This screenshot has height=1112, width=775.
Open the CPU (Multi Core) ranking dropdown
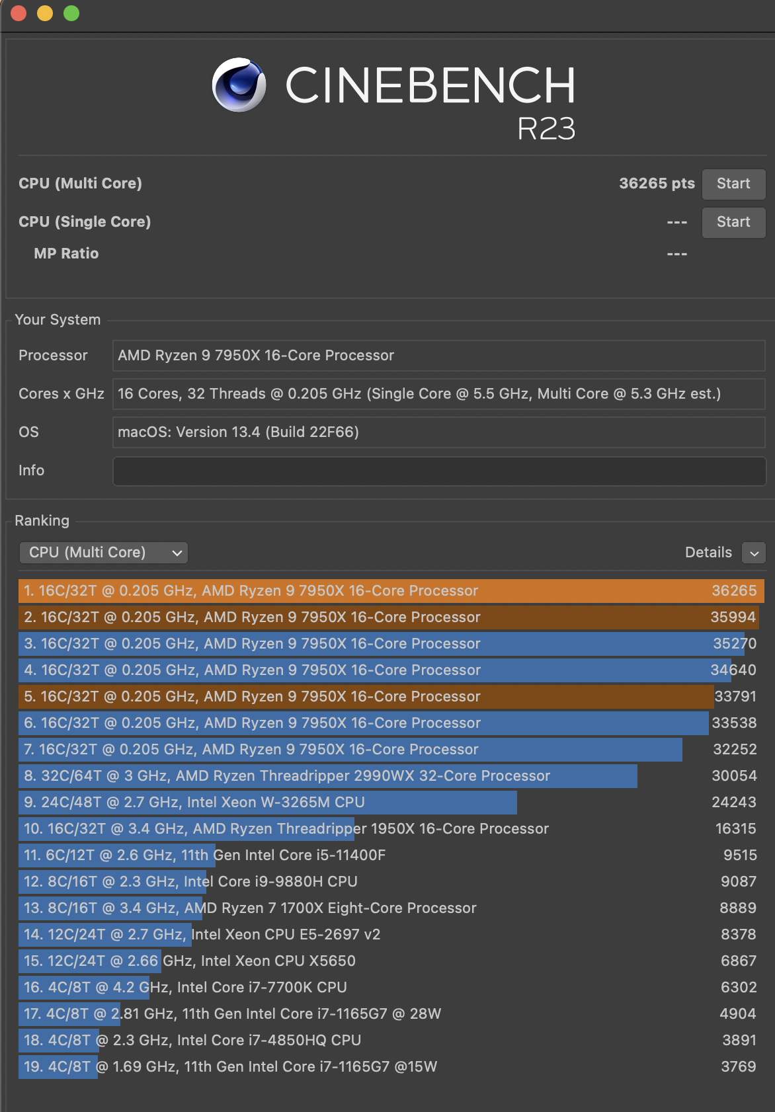[x=104, y=553]
